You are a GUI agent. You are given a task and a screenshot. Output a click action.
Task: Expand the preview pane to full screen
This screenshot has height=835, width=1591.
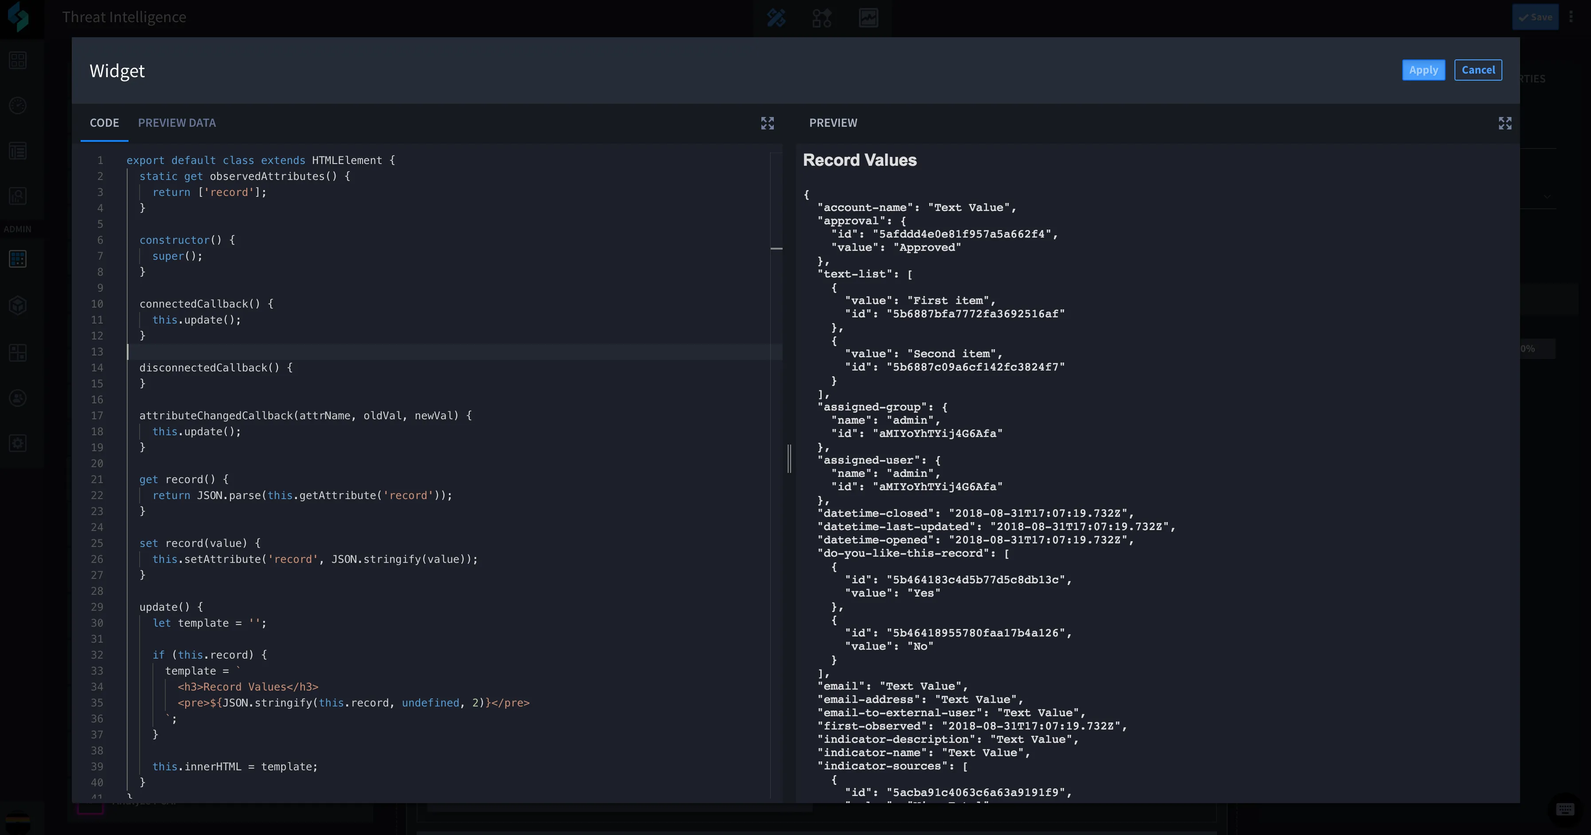(x=1505, y=123)
